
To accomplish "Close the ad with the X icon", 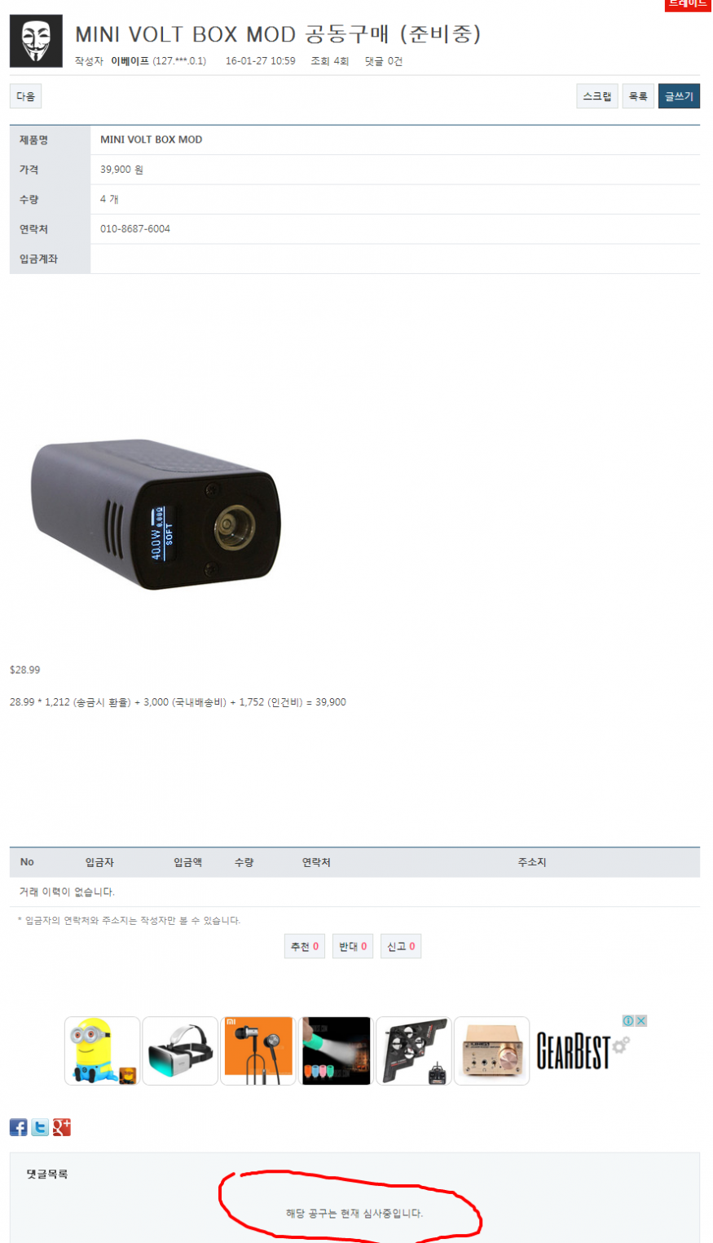I will click(x=641, y=1020).
